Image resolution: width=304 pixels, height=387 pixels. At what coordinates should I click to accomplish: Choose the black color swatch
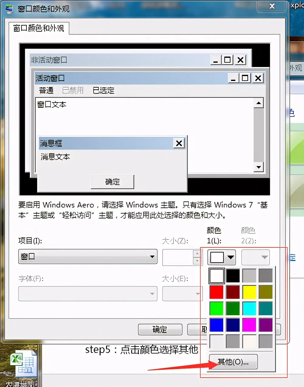[x=233, y=276]
